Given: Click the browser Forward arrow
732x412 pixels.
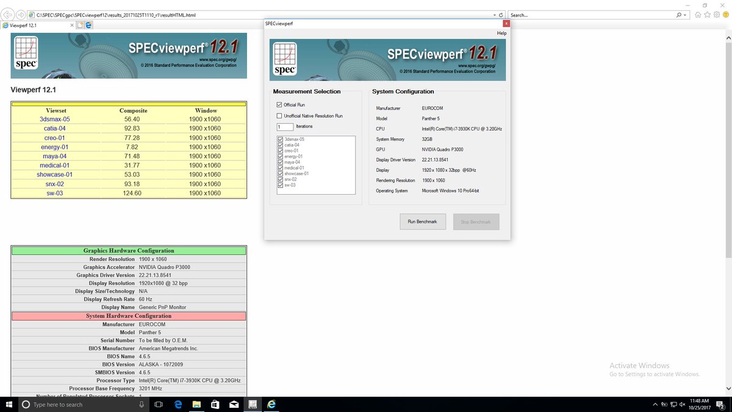Looking at the screenshot, I should pyautogui.click(x=22, y=15).
